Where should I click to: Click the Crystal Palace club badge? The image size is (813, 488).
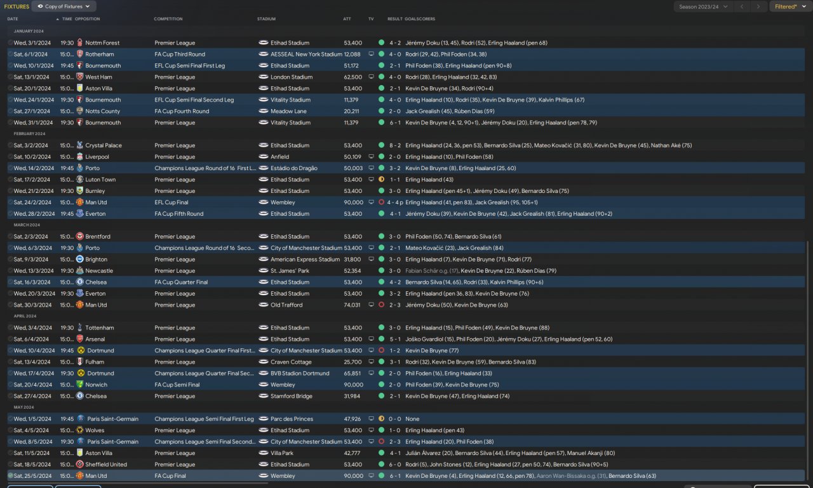point(80,145)
